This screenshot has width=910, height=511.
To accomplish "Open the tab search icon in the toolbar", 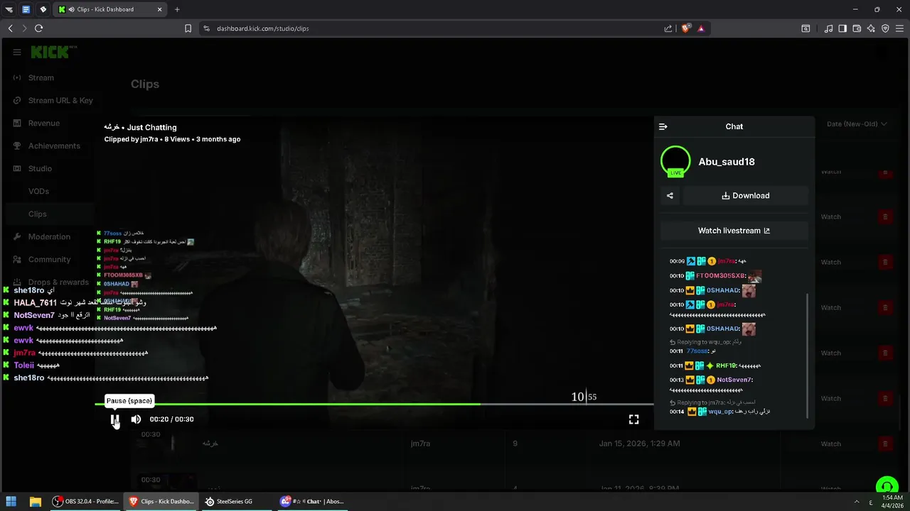I will point(805,28).
